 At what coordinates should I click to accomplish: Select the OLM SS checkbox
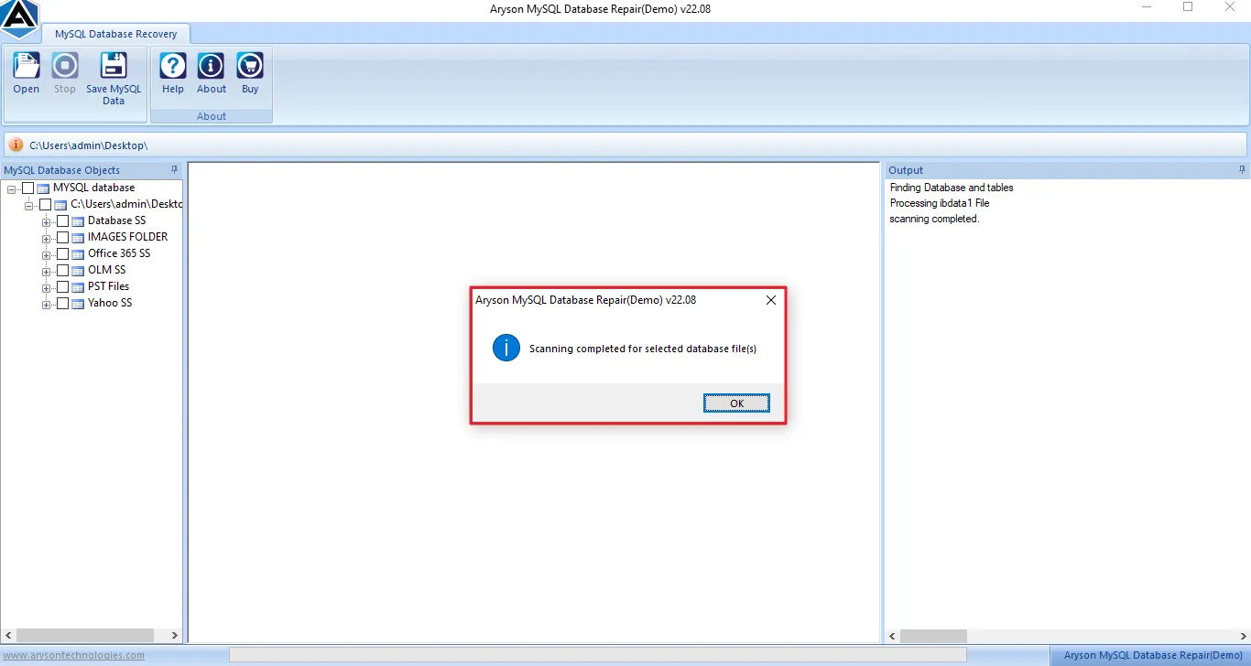pos(62,270)
